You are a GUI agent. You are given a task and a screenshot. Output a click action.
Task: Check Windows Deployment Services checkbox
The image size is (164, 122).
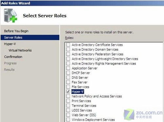68,119
